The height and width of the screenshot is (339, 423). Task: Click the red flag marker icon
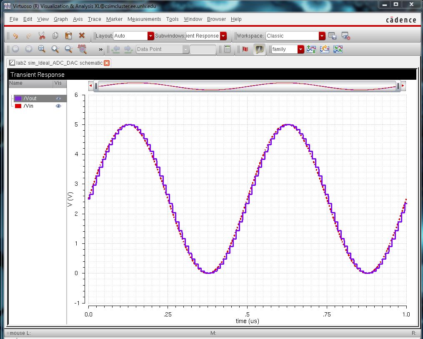[245, 49]
